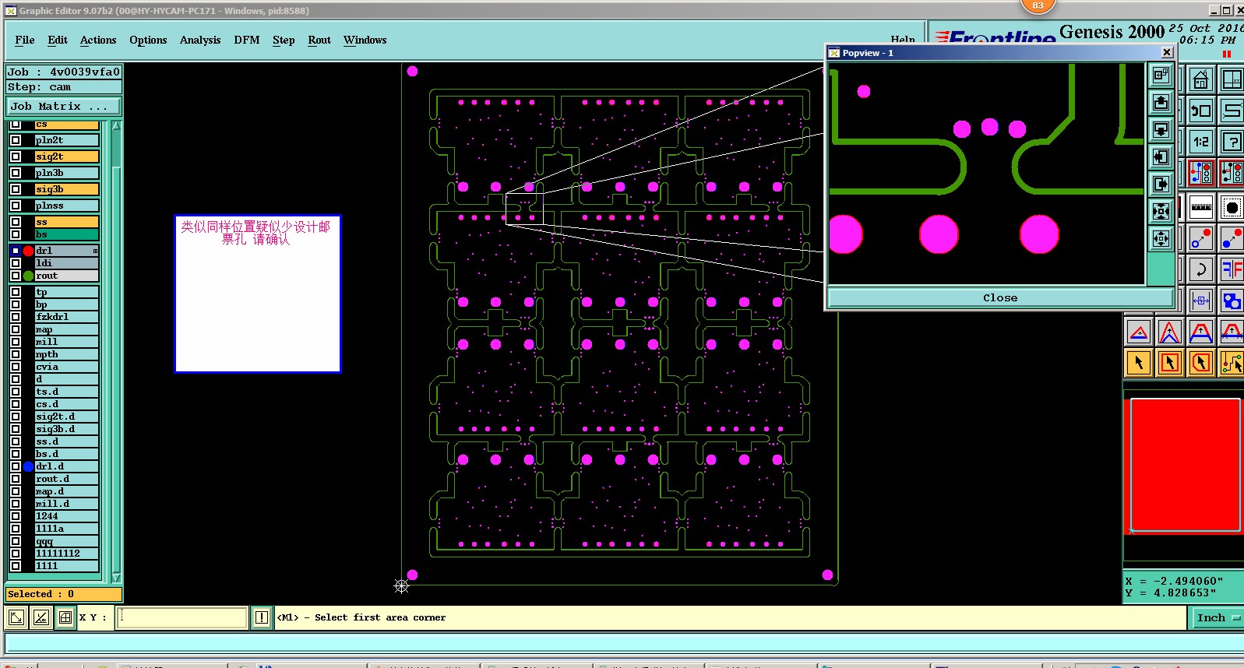
Task: Select the plain arrow select tool
Action: pyautogui.click(x=1139, y=362)
